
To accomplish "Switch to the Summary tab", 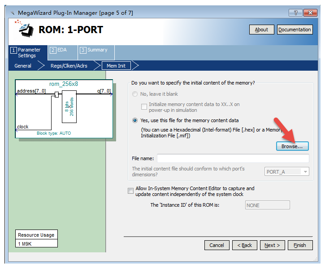I will (x=96, y=52).
